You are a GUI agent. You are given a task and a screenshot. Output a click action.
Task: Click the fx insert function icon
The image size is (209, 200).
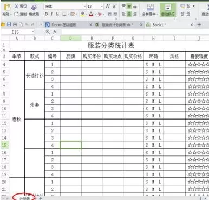pos(55,32)
